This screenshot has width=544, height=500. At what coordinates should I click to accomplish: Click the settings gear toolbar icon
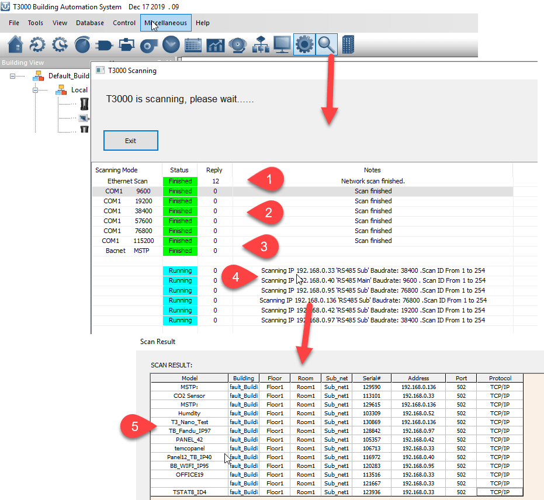(304, 45)
